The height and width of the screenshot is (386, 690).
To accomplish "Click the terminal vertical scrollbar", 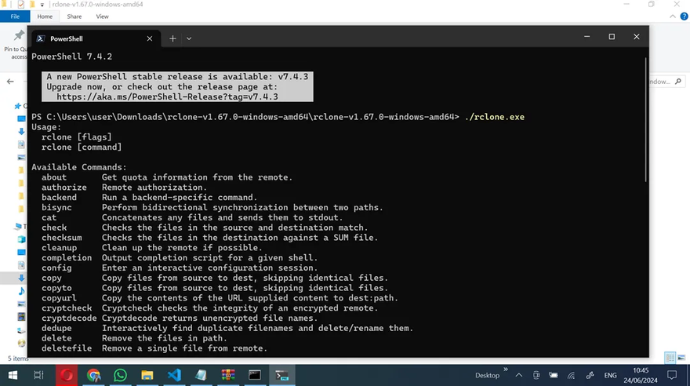I will 646,120.
